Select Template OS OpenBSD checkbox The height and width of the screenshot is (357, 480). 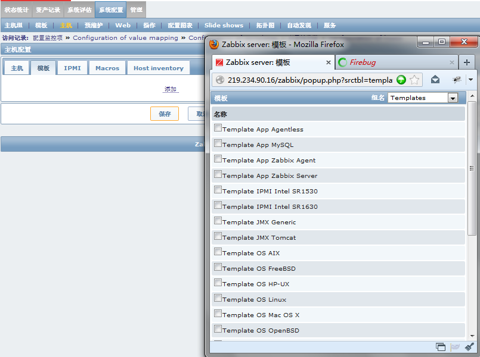click(x=218, y=329)
